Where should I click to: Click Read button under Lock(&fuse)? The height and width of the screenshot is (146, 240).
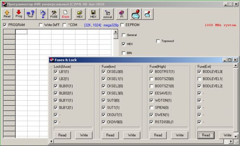[62, 135]
